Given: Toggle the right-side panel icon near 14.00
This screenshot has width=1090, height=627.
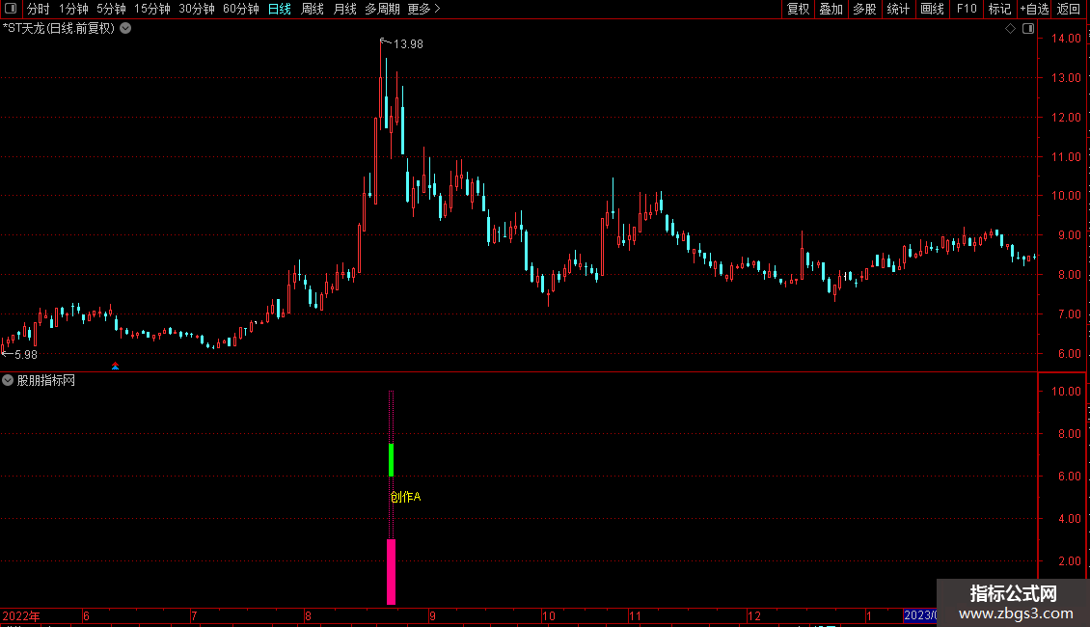Looking at the screenshot, I should pos(1029,29).
